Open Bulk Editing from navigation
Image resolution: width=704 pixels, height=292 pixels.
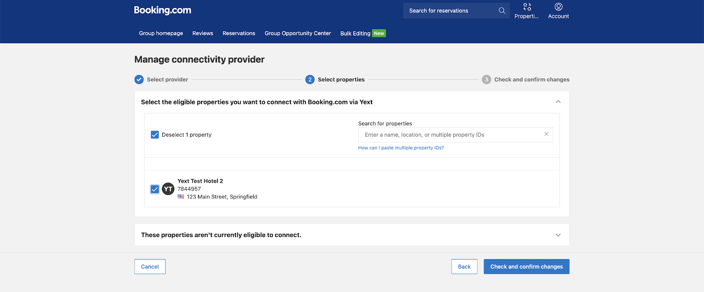[x=355, y=33]
